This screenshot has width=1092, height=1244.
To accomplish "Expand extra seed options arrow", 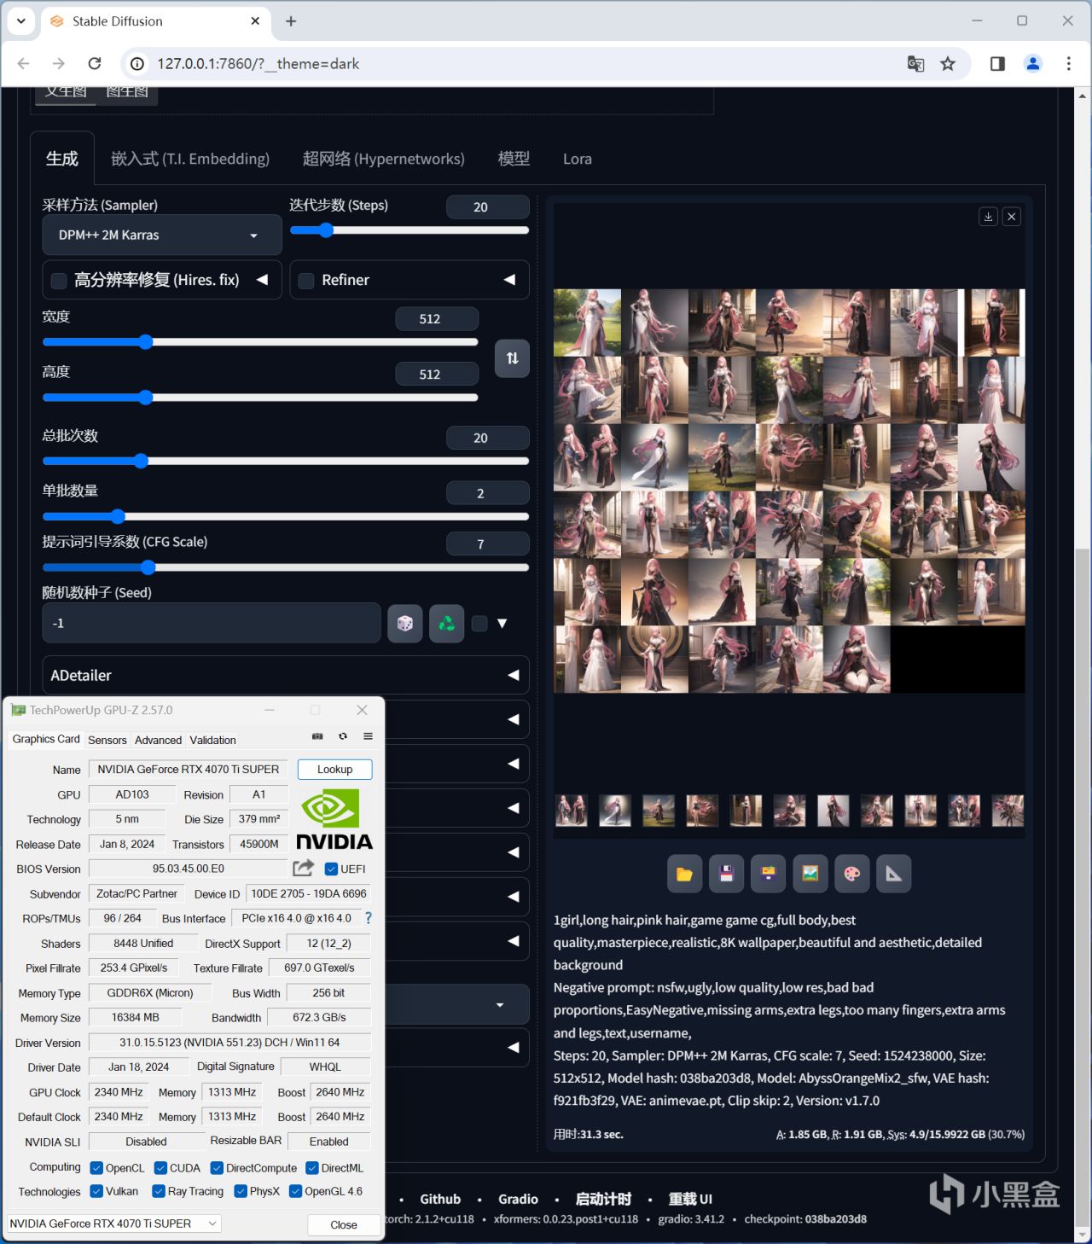I will pyautogui.click(x=502, y=624).
